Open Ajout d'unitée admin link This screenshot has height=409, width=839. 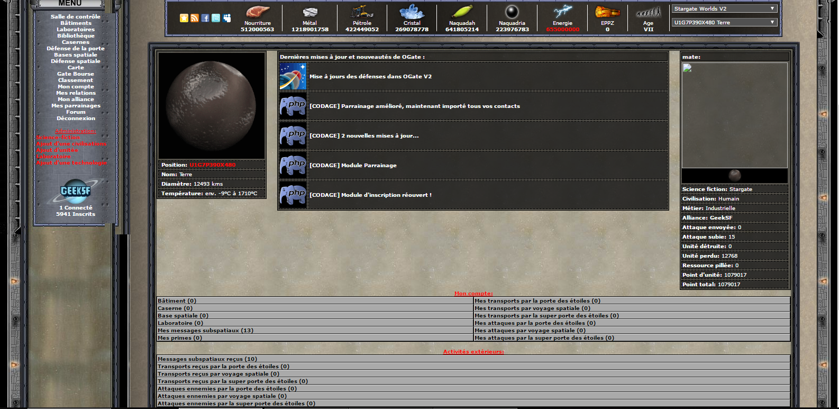57,150
